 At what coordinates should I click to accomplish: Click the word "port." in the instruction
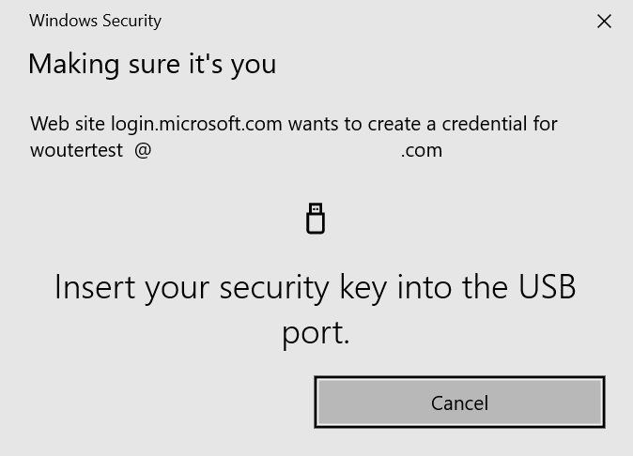tap(316, 332)
